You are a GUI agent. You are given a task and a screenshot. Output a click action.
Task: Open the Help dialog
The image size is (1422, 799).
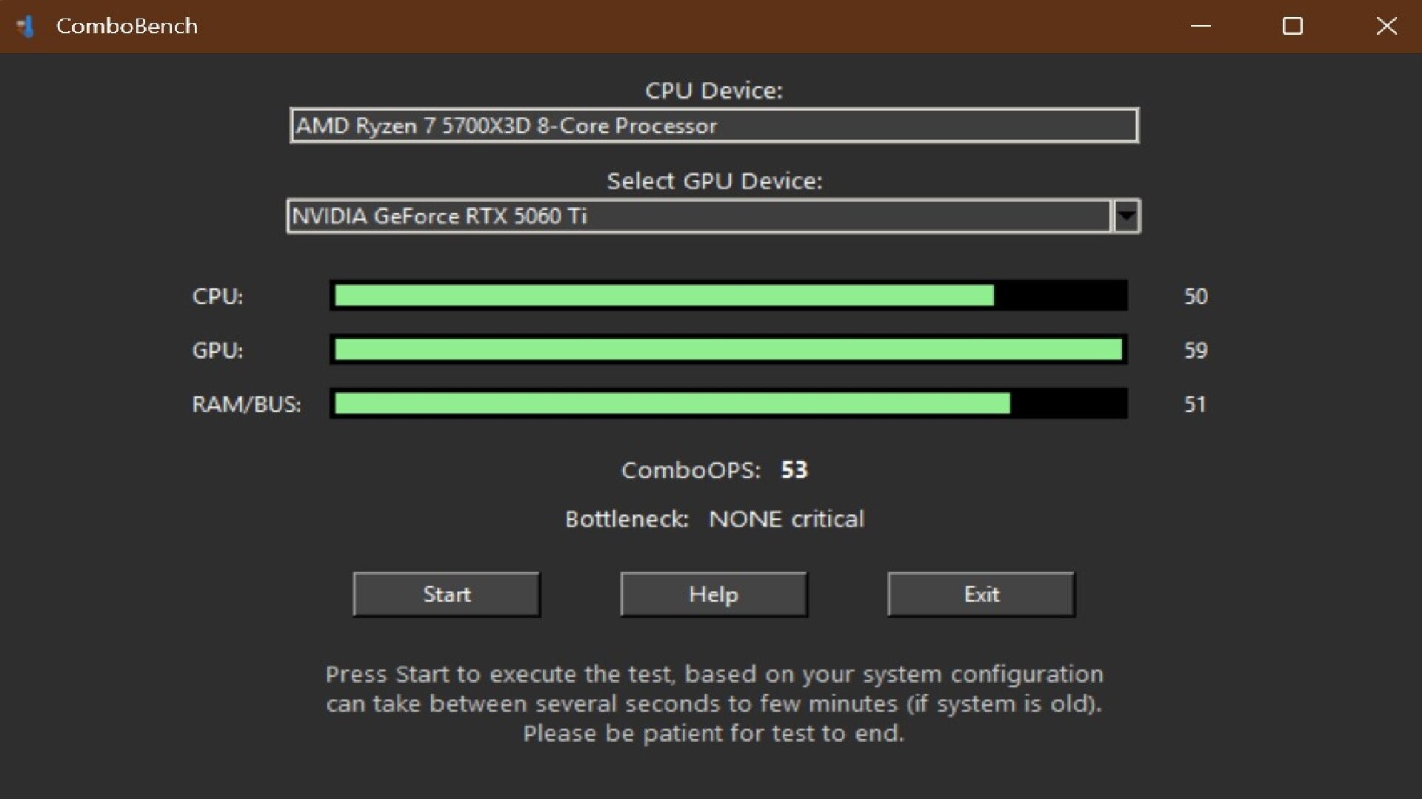coord(713,594)
